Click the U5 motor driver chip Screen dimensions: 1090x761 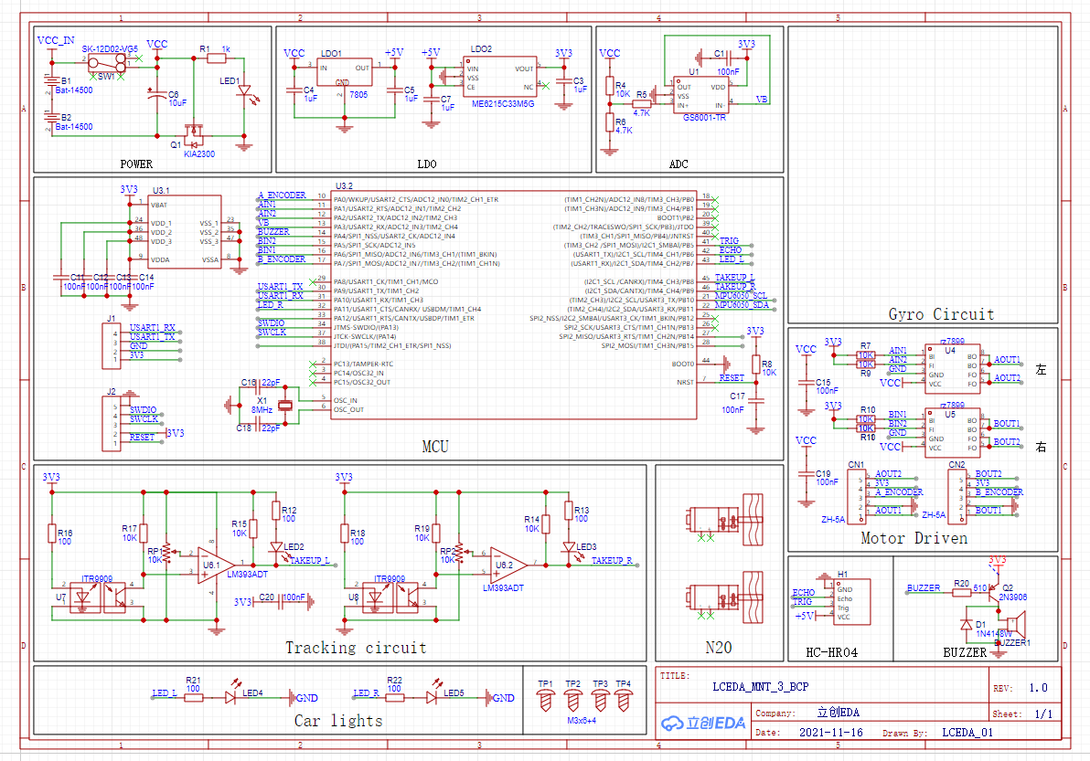point(952,431)
